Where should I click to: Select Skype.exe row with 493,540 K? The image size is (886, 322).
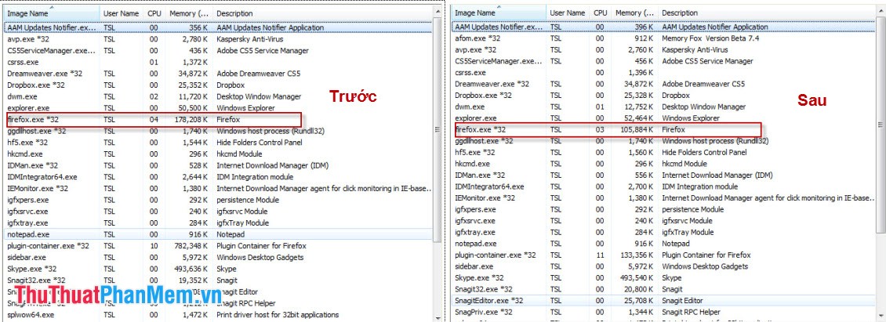coord(664,278)
